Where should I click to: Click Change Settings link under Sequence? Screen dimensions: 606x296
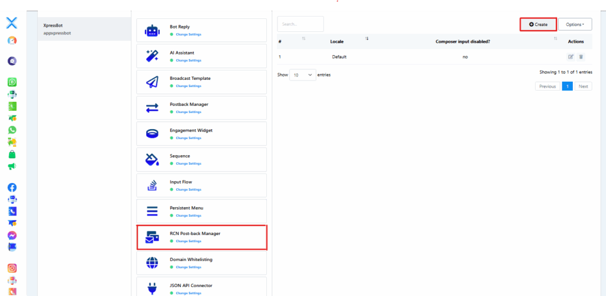coord(188,163)
